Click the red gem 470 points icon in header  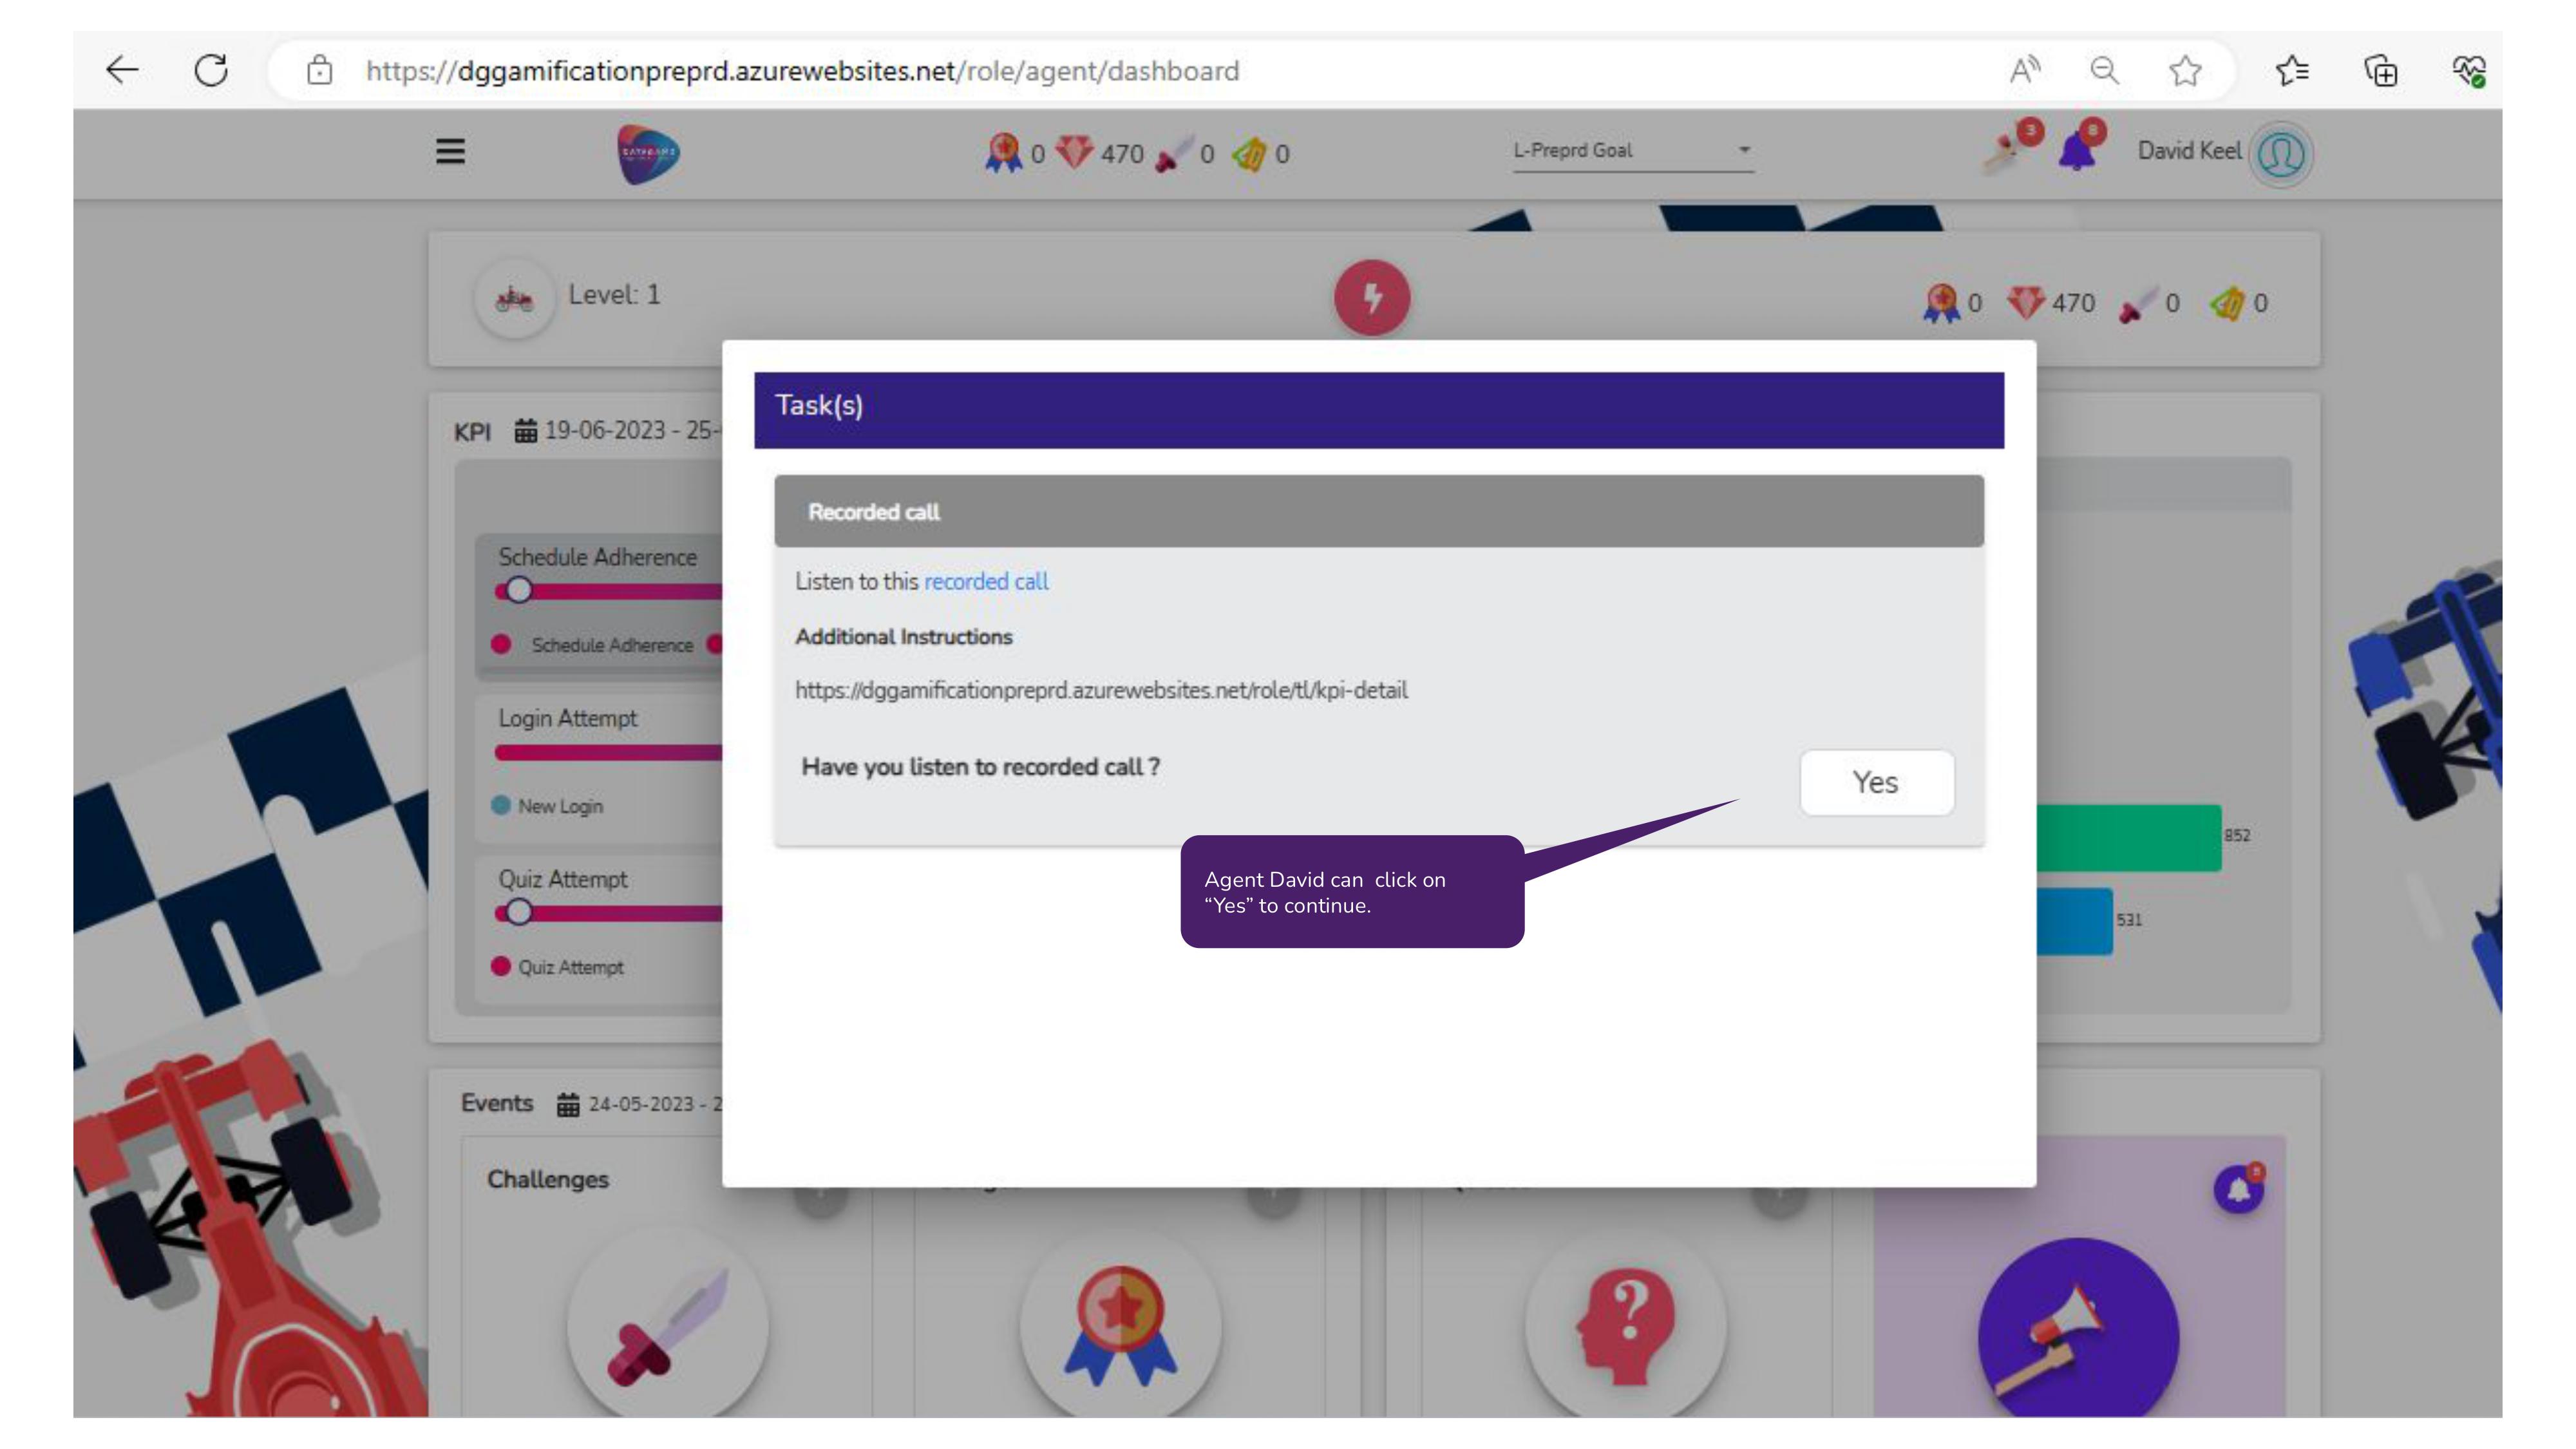[x=1075, y=153]
